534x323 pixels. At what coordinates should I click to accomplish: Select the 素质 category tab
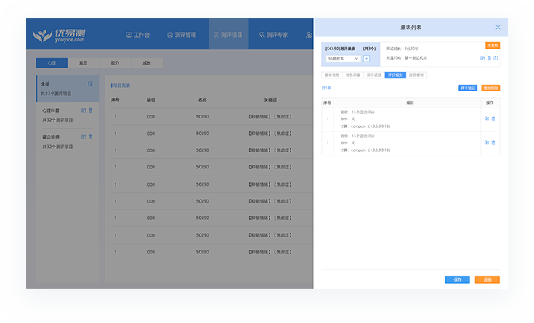tap(83, 63)
